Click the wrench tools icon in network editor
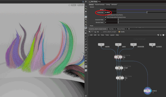The height and width of the screenshot is (97, 166). (158, 35)
